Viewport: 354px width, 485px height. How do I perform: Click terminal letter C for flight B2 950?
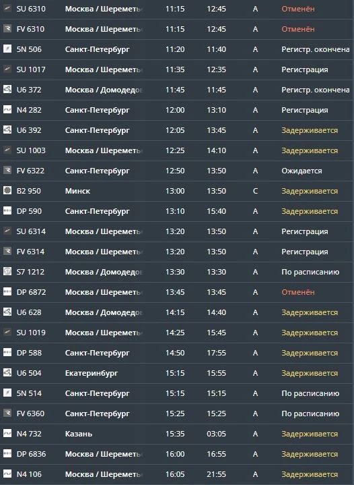(255, 191)
